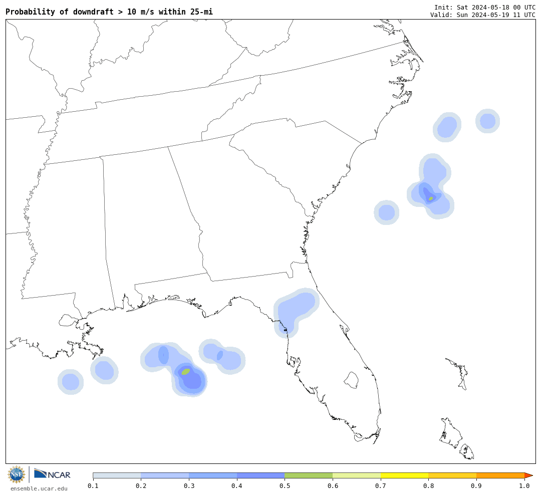This screenshot has width=541, height=495.
Task: Click the map title about downdraft probability
Action: (x=109, y=12)
